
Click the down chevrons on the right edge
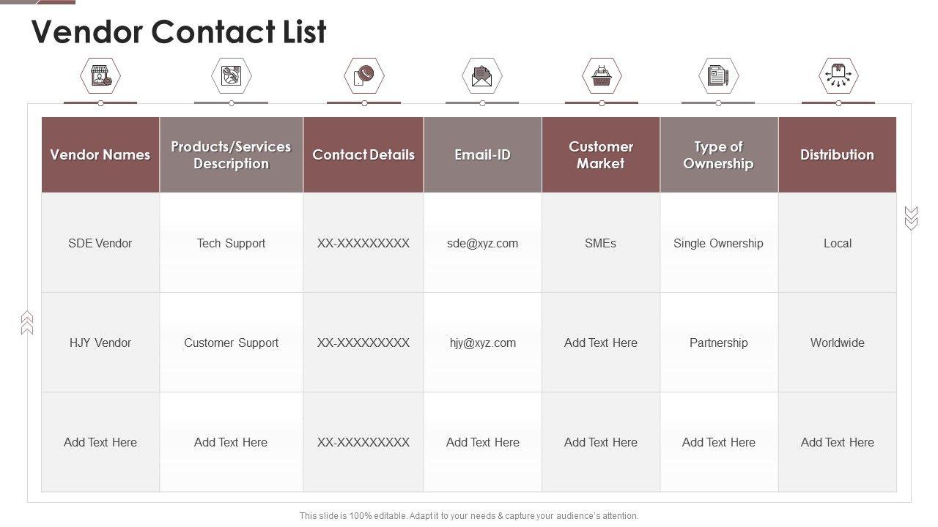(x=911, y=218)
